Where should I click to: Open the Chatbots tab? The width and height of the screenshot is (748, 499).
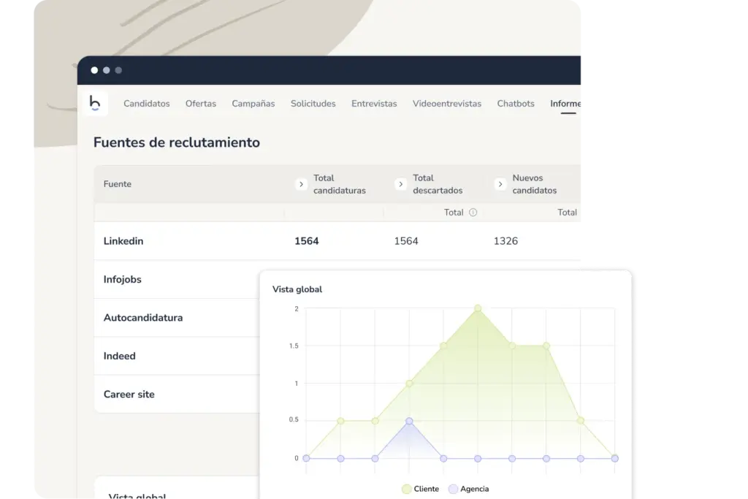(x=516, y=104)
